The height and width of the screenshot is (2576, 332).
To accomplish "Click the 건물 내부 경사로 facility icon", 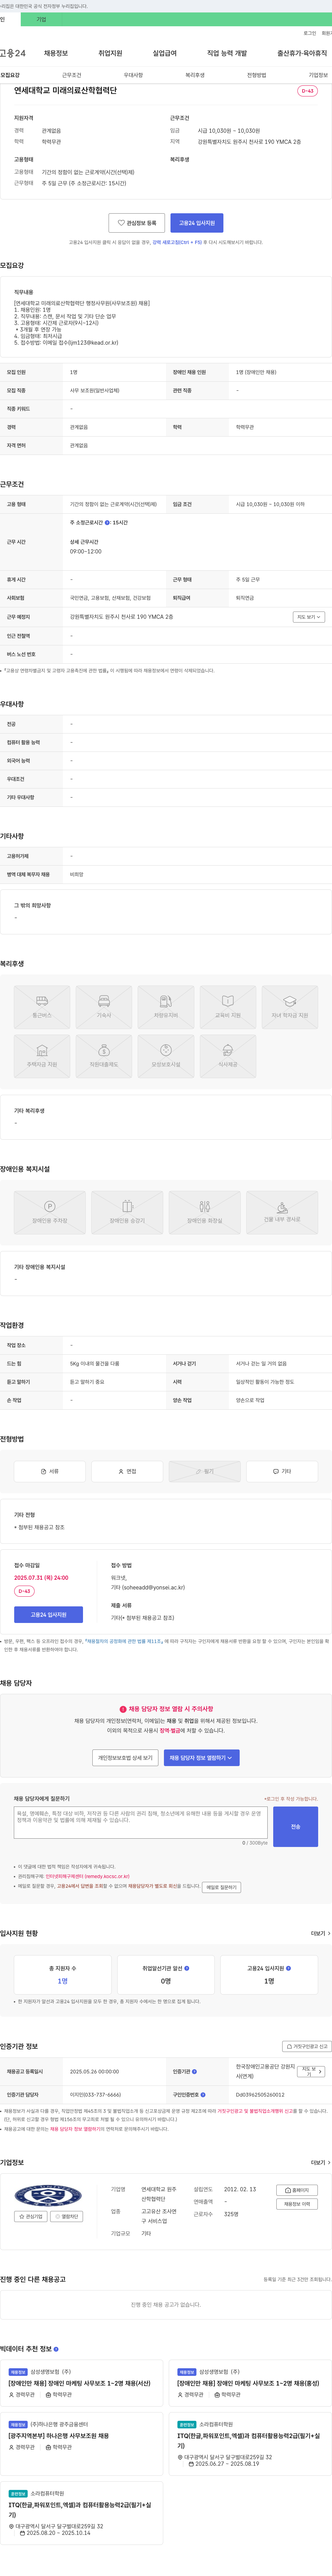I will [x=282, y=1212].
